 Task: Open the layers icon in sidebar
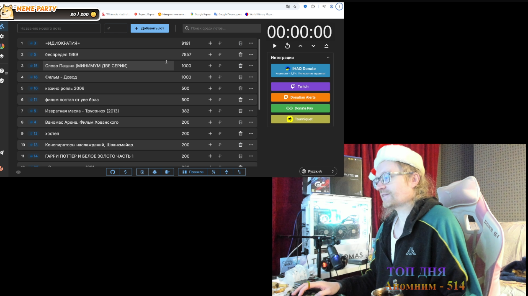point(2,56)
